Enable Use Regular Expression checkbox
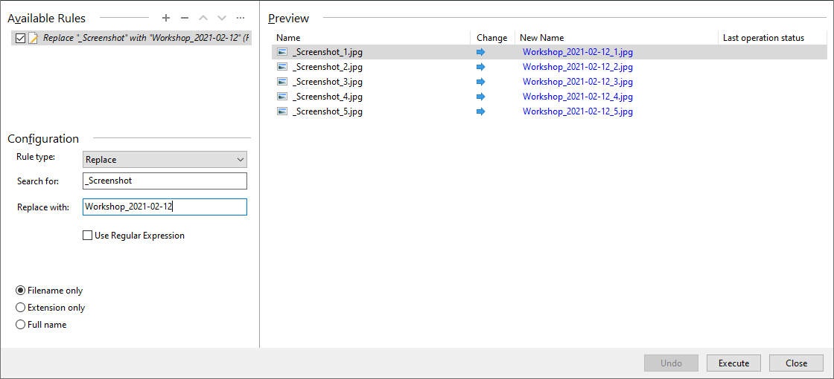834x379 pixels. click(88, 236)
